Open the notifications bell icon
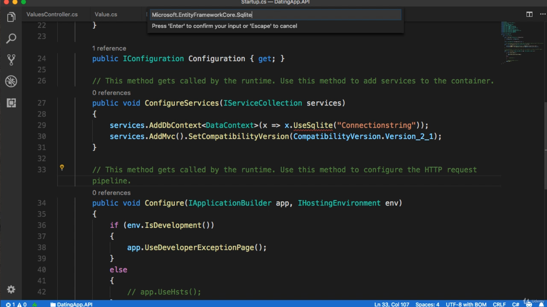This screenshot has width=547, height=307. (x=541, y=304)
